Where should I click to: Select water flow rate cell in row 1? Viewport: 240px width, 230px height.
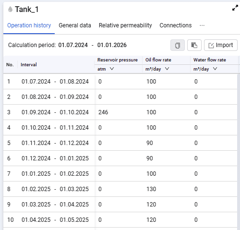tap(214, 82)
